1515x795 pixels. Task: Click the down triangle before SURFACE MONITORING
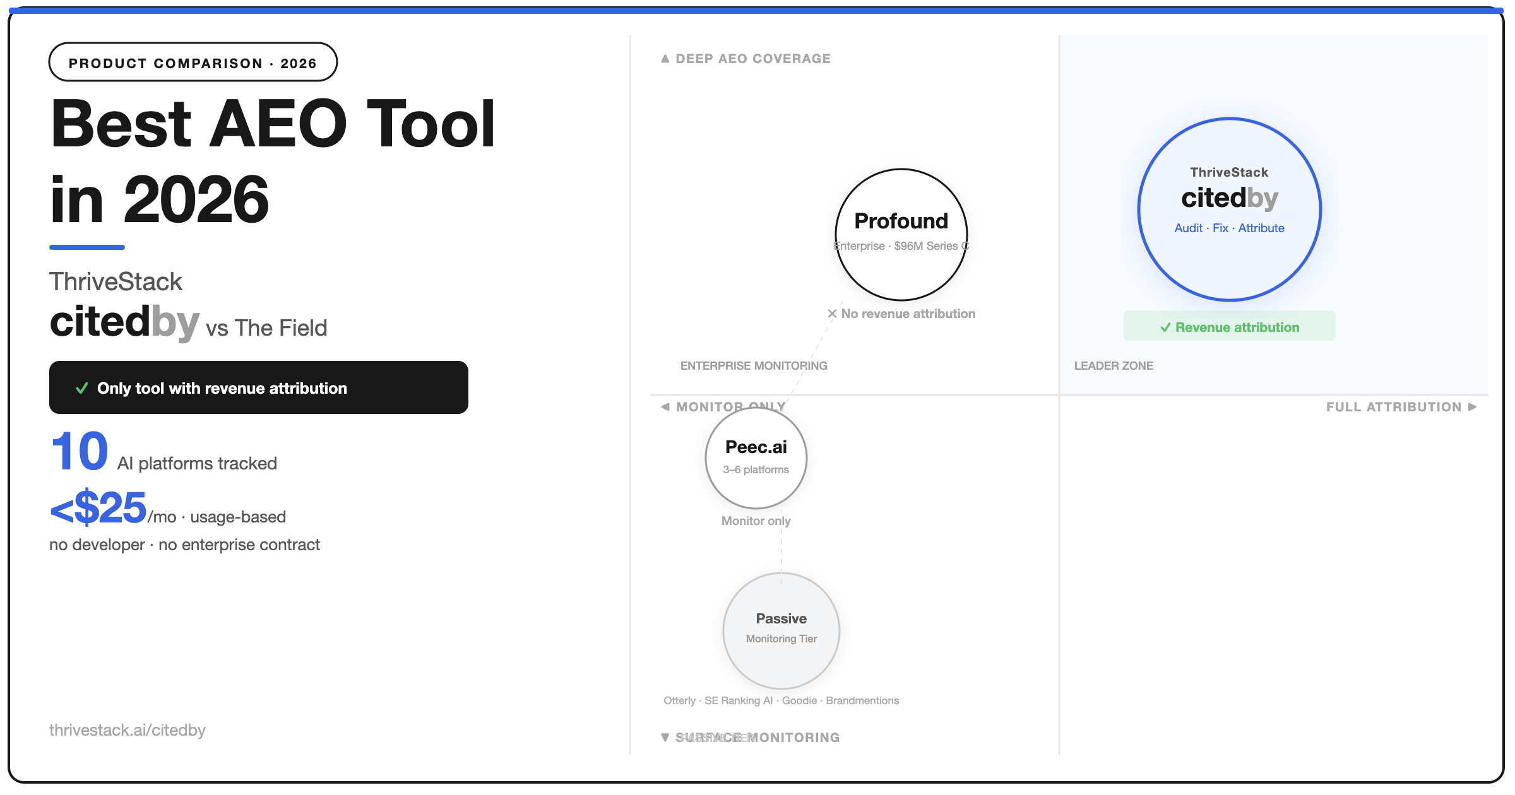coord(665,737)
